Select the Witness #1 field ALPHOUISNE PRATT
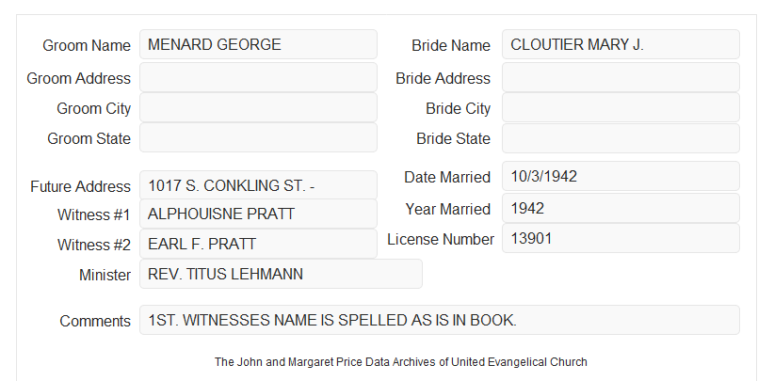The image size is (758, 381). coord(258,214)
